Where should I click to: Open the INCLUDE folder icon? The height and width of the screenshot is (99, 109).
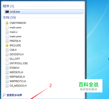pos(7,45)
